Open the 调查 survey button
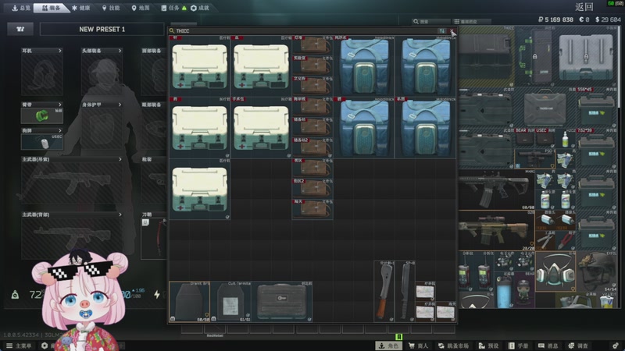Image resolution: width=625 pixels, height=351 pixels. 577,346
